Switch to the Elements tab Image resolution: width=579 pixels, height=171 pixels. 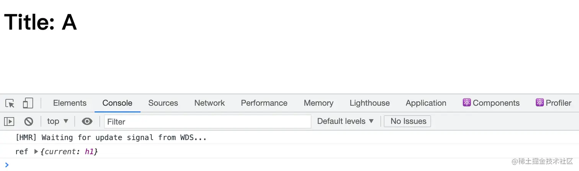point(70,103)
